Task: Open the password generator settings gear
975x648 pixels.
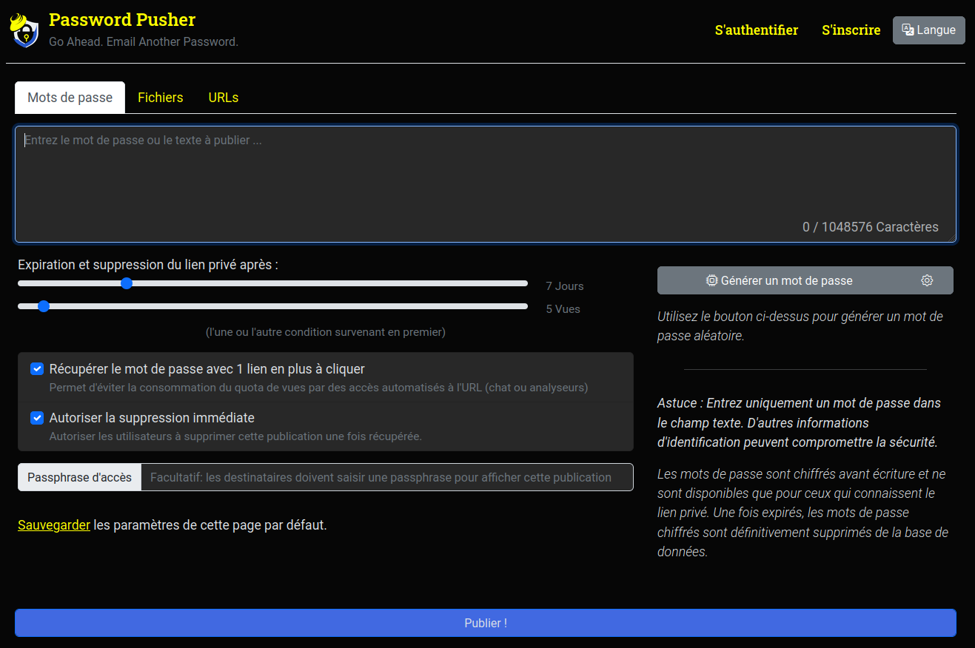Action: [x=927, y=280]
